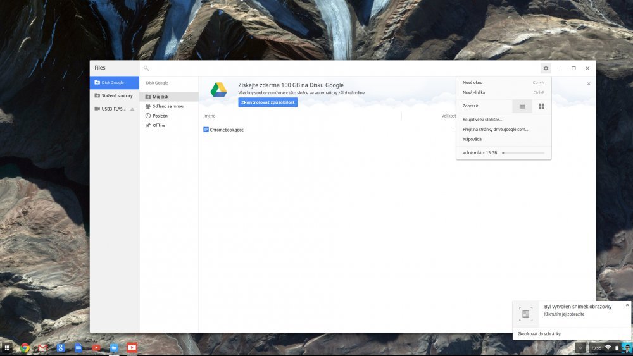Image resolution: width=633 pixels, height=356 pixels.
Task: Click the Chromebook.gdoc document icon
Action: click(x=206, y=130)
